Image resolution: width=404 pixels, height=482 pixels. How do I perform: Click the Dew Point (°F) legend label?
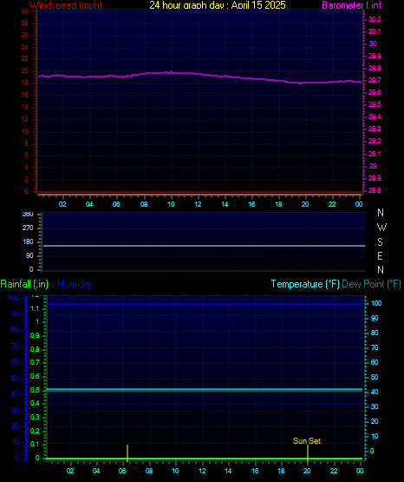click(371, 284)
